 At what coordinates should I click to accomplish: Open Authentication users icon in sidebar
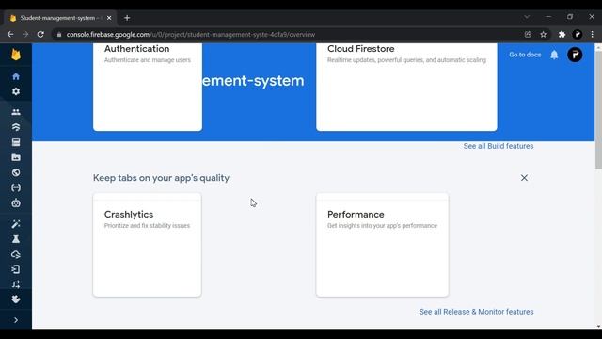(x=16, y=112)
